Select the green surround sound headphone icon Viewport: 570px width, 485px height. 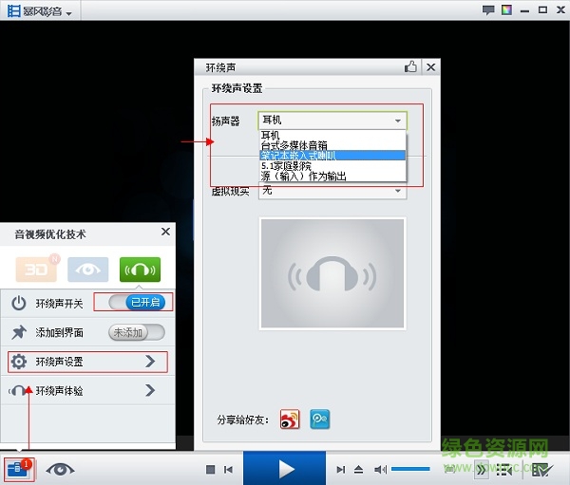(140, 270)
